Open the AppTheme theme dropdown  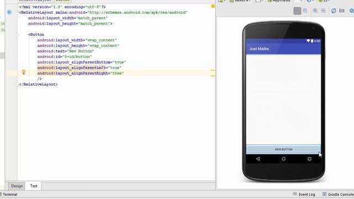279,1
